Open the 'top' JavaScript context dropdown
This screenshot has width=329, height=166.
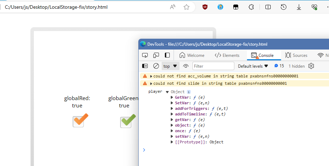[x=170, y=66]
